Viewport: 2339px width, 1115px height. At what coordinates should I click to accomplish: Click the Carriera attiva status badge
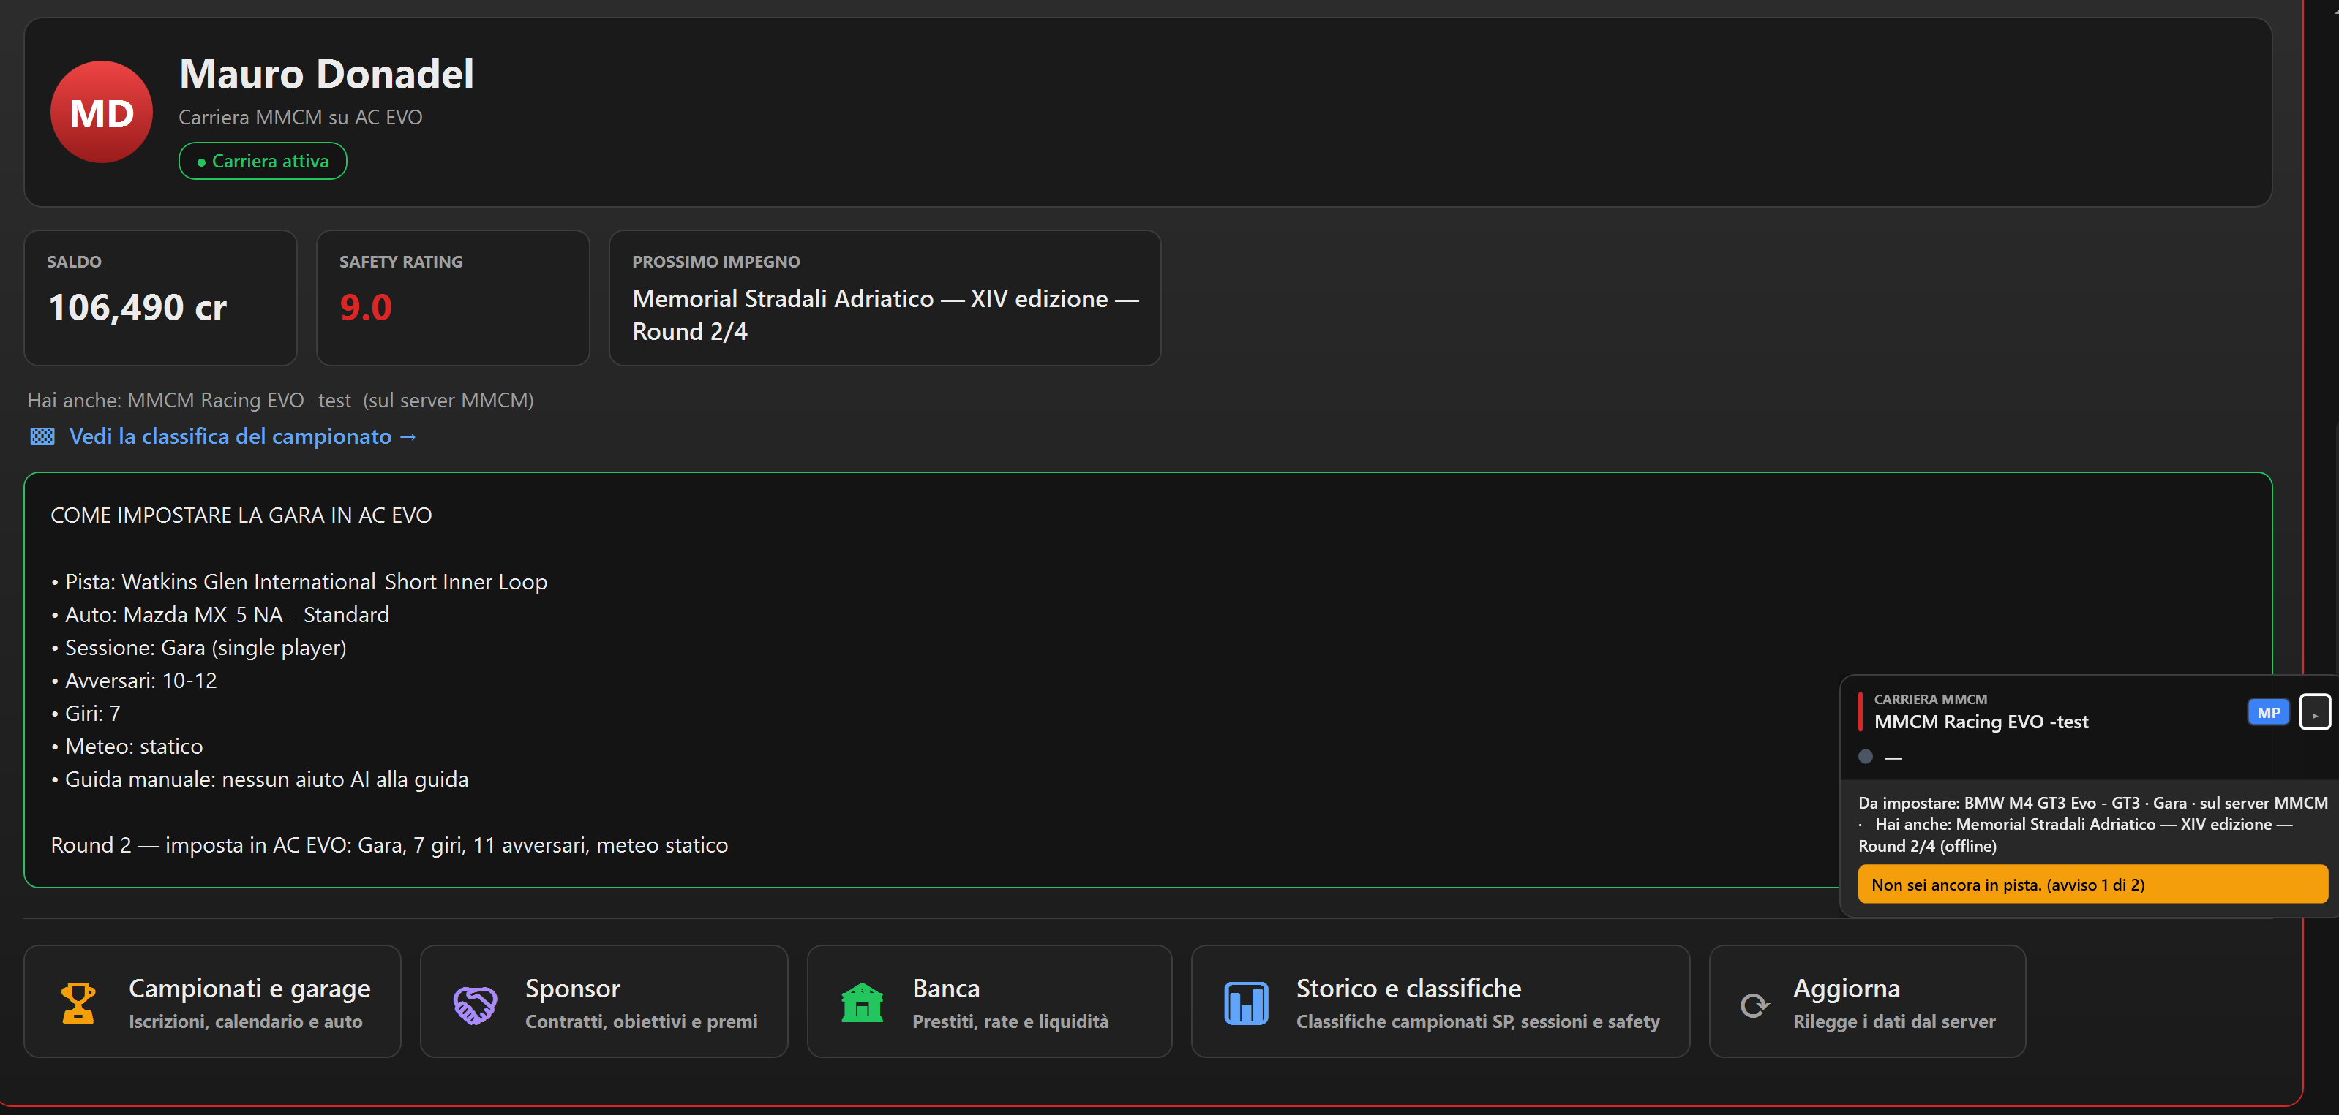click(263, 161)
